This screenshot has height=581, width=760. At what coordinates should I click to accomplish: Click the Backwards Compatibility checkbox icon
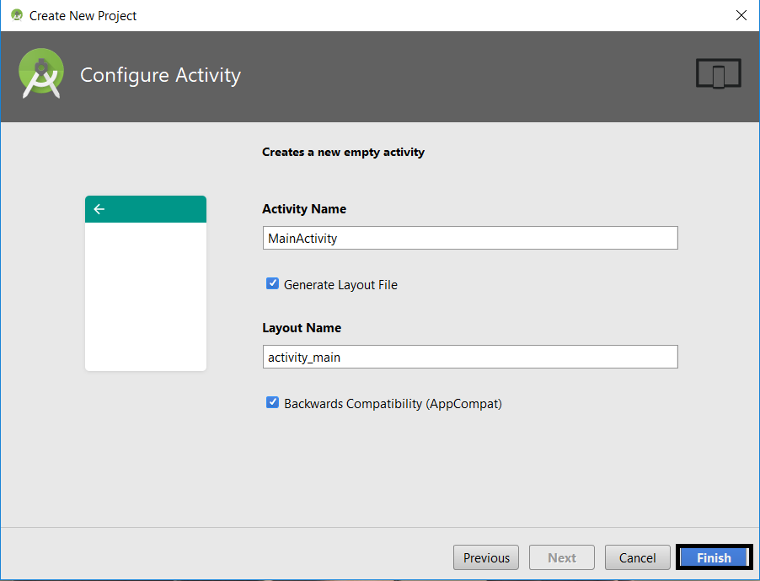272,402
